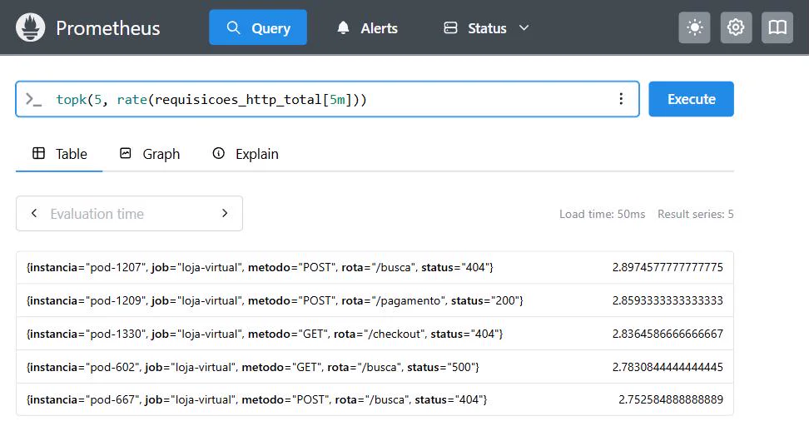
Task: Open the query options three-dot menu
Action: (621, 99)
